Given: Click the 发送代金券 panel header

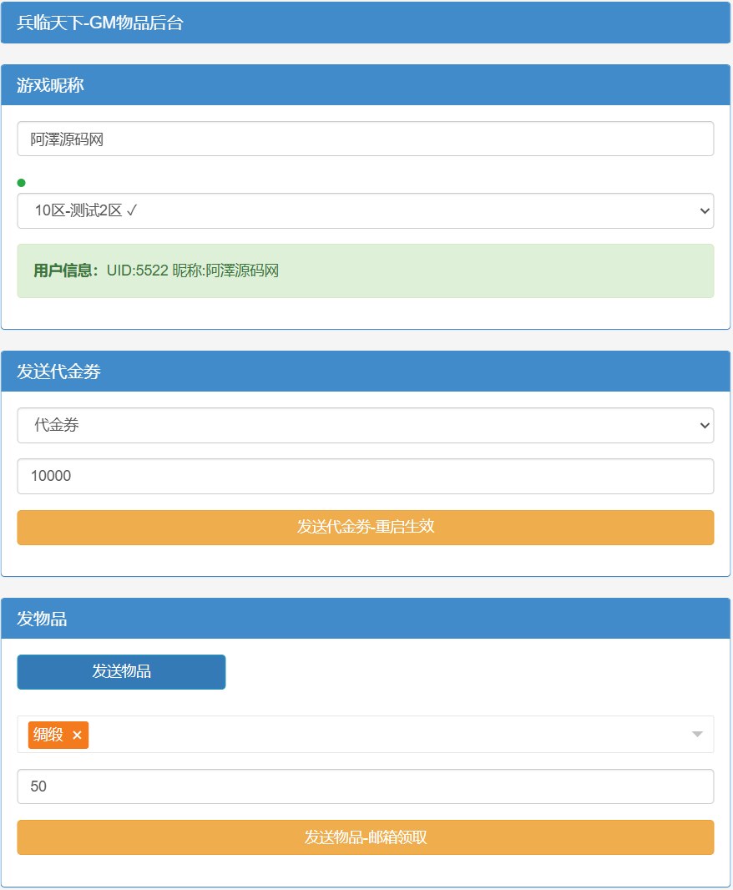Looking at the screenshot, I should coord(366,372).
